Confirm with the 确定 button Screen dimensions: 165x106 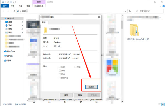point(66,95)
